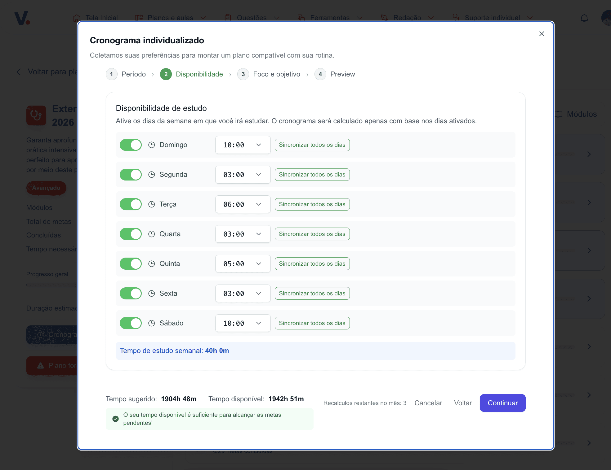Click the notification bell icon
This screenshot has height=470, width=611.
pyautogui.click(x=584, y=18)
